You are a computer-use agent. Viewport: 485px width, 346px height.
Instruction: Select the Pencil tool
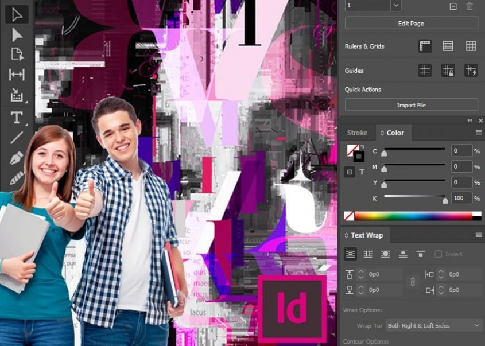coord(17,178)
